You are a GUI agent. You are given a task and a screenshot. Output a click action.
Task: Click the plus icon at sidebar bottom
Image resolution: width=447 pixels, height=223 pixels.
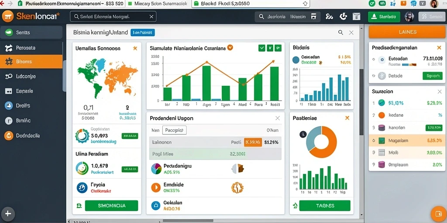coord(8,214)
